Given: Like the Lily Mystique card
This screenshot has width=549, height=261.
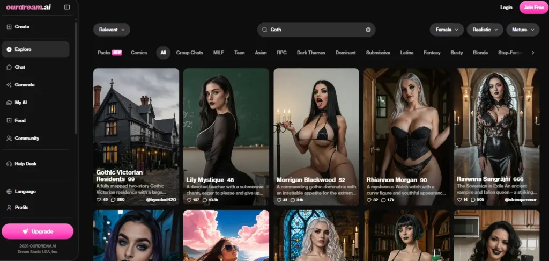Looking at the screenshot, I should tap(189, 200).
